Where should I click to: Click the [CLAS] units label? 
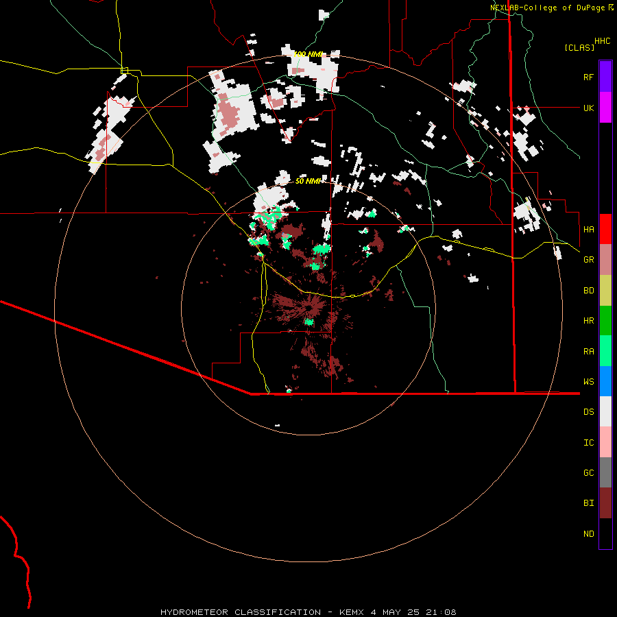click(x=579, y=47)
